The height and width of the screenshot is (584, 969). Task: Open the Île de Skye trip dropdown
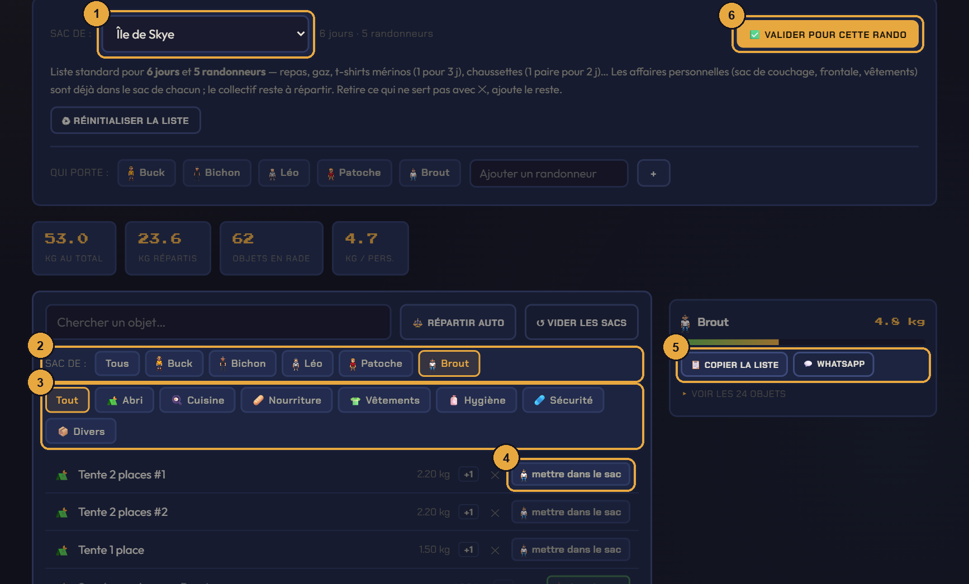206,34
